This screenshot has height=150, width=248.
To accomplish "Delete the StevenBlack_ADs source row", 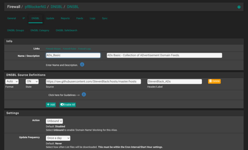I will point(214,81).
